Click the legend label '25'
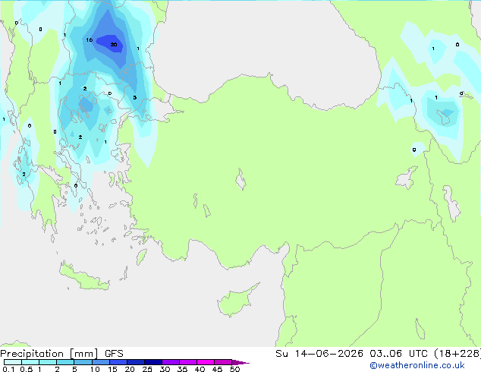 point(147,369)
